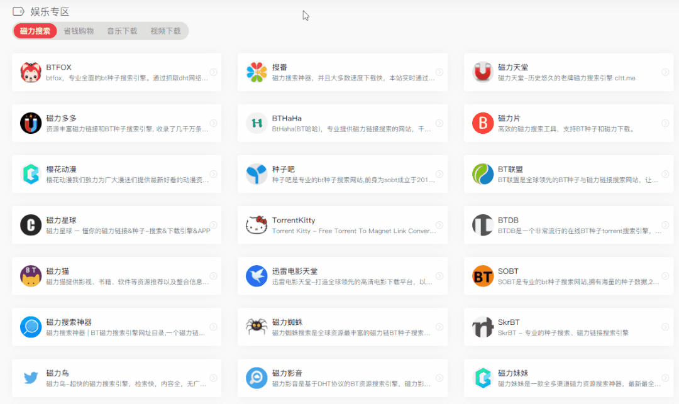Switch to the 视频下载 tab
Viewport: 679px width, 404px height.
tap(165, 31)
